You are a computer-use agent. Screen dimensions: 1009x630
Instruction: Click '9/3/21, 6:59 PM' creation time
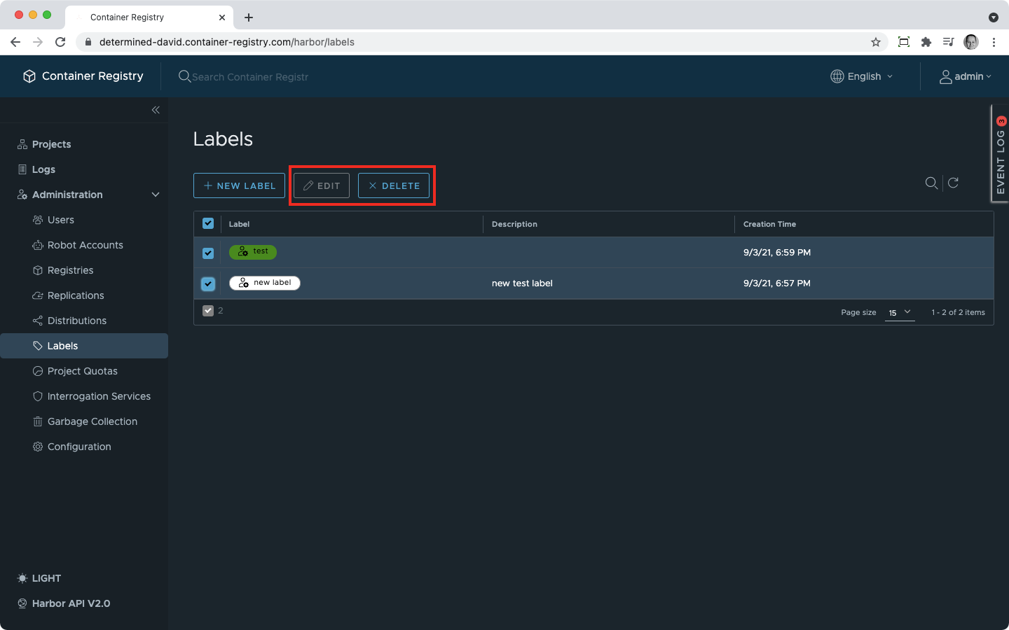point(777,253)
